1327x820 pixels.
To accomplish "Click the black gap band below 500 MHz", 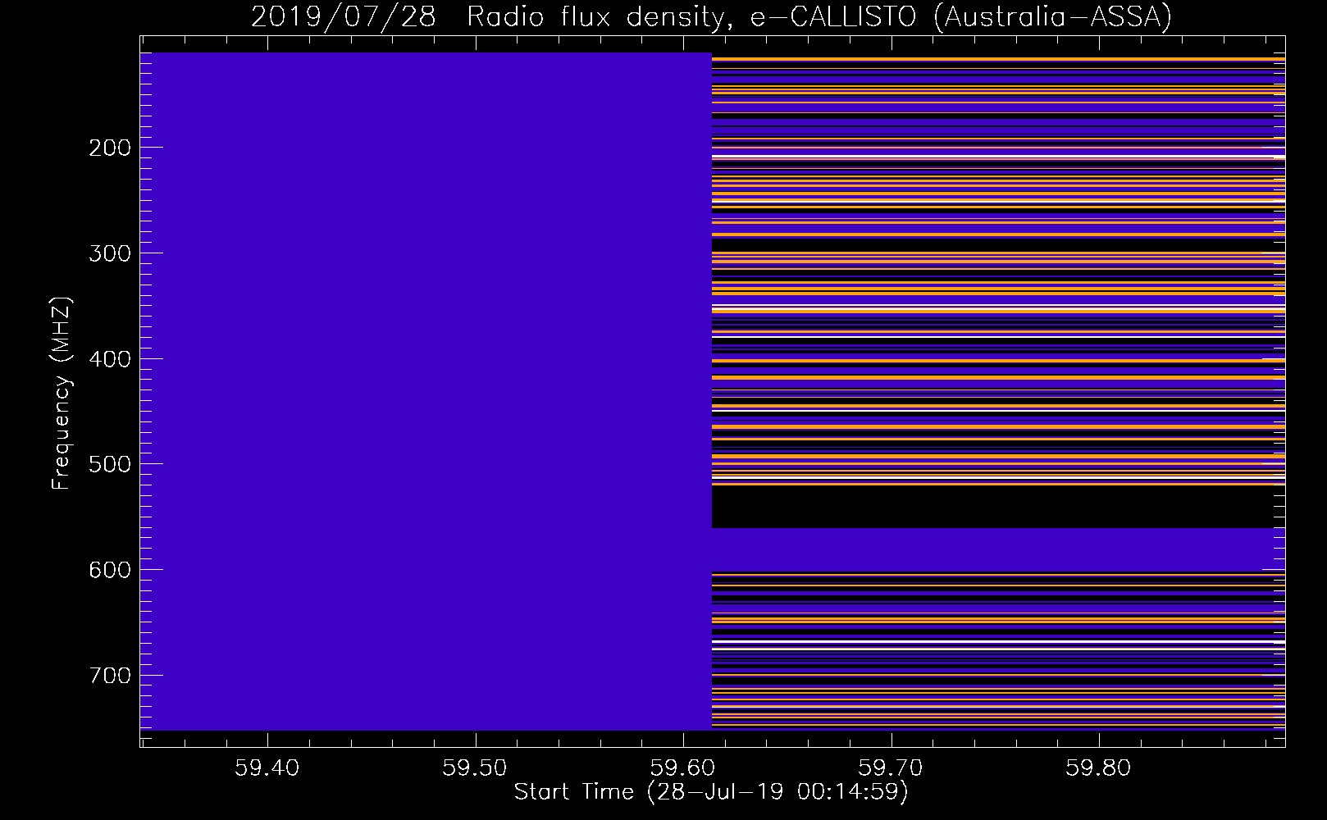I will (x=998, y=507).
